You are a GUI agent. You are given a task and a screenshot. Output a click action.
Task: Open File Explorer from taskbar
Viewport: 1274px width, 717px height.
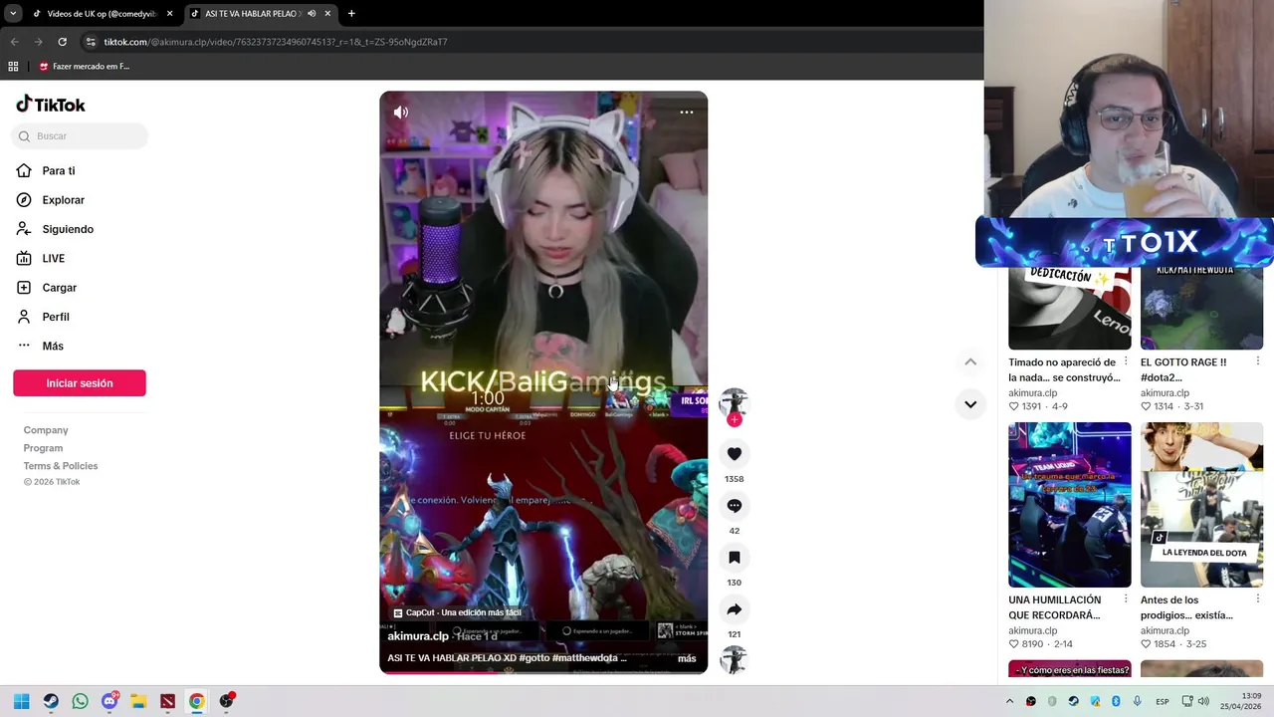pyautogui.click(x=138, y=701)
